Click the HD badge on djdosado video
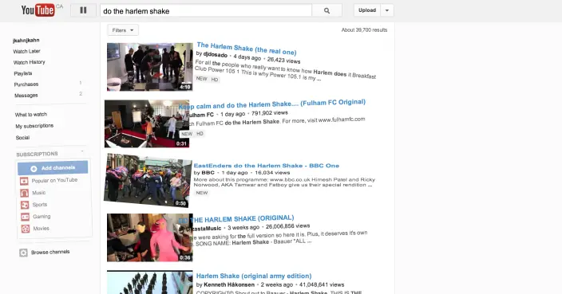This screenshot has height=294, width=562. pyautogui.click(x=215, y=80)
